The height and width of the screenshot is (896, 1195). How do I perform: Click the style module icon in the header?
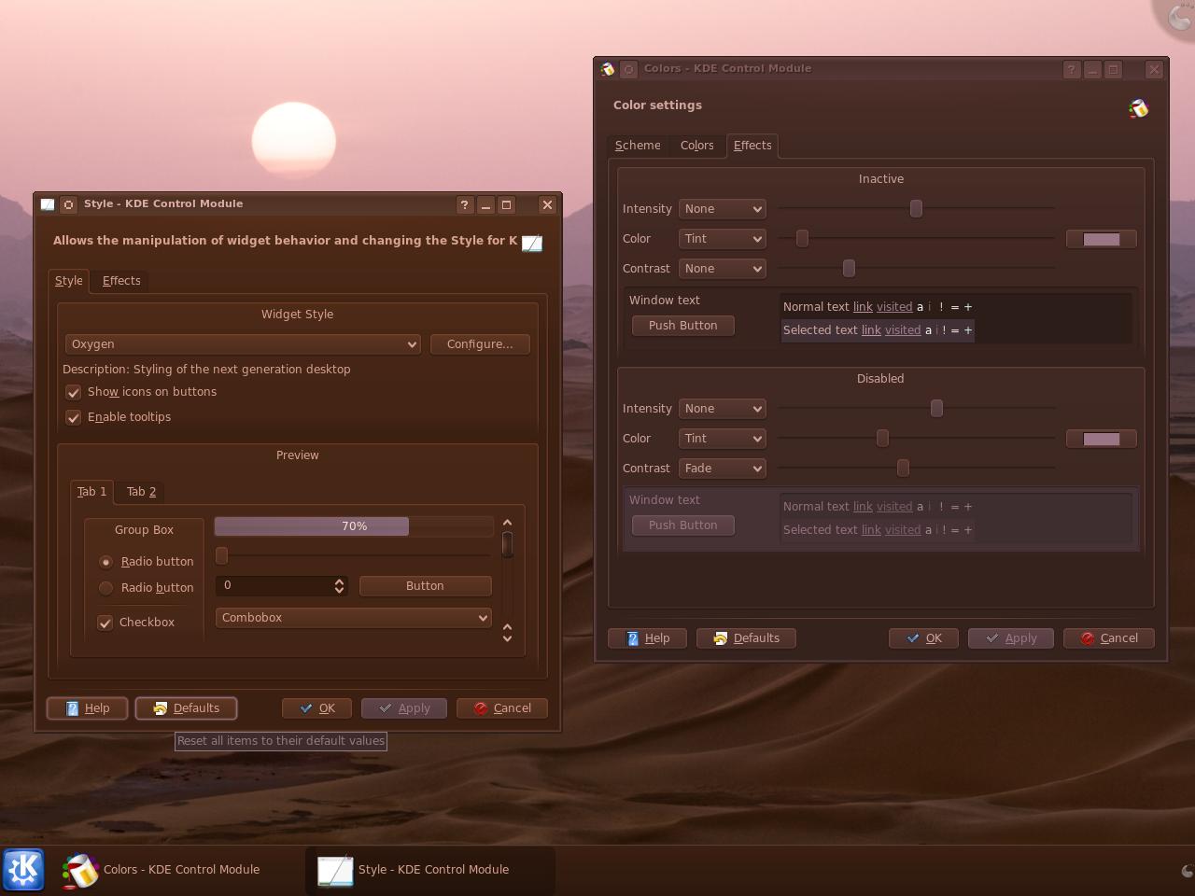click(531, 243)
